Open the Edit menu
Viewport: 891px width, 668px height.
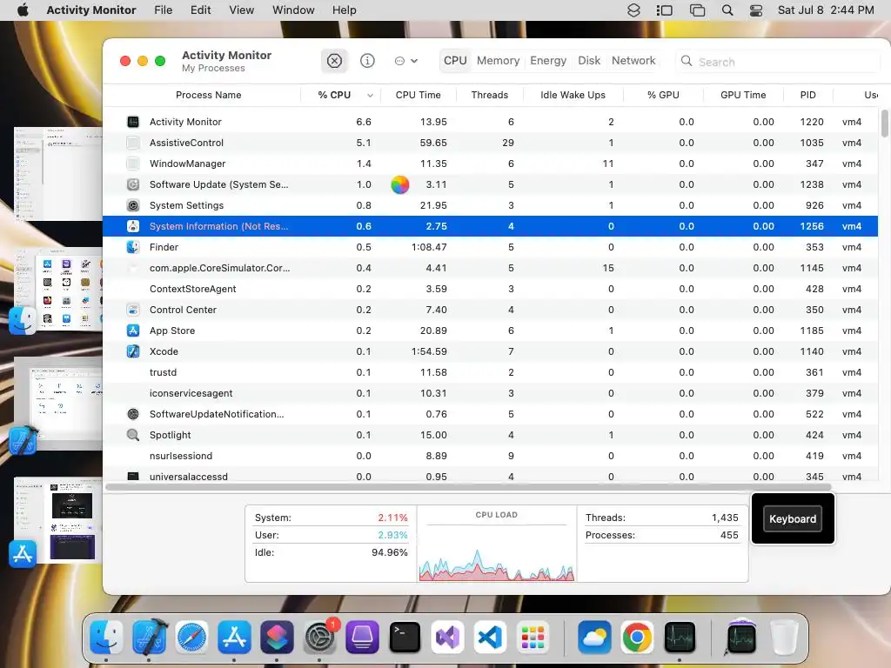[x=201, y=10]
